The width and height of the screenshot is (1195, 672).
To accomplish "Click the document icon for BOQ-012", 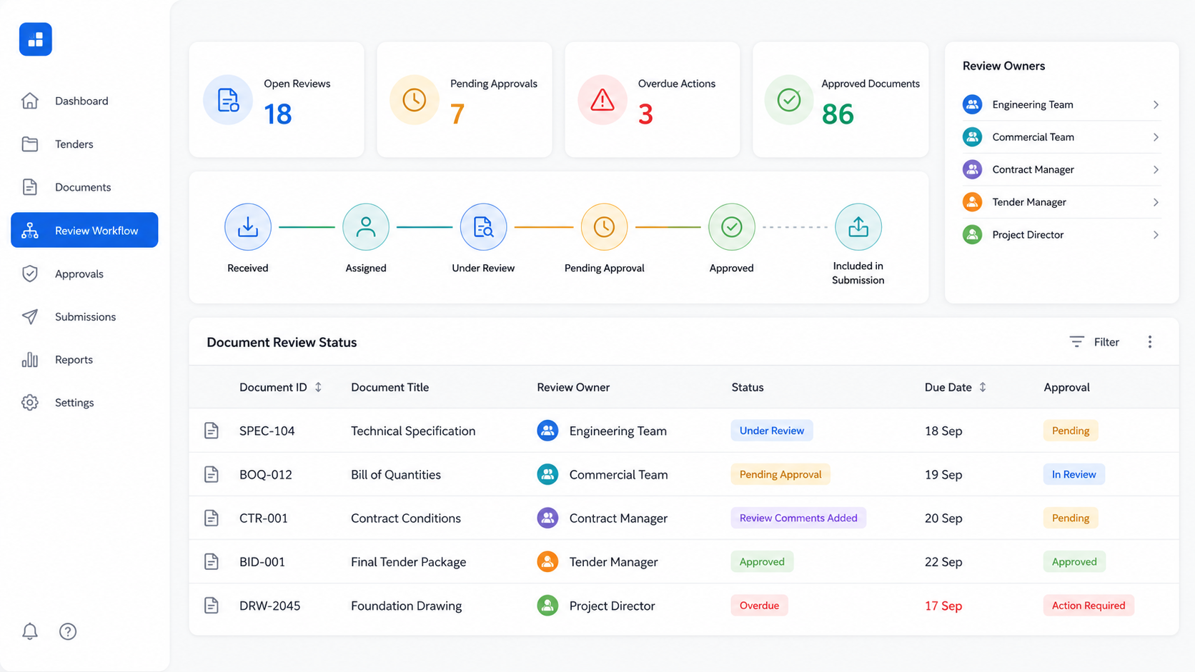I will 212,474.
